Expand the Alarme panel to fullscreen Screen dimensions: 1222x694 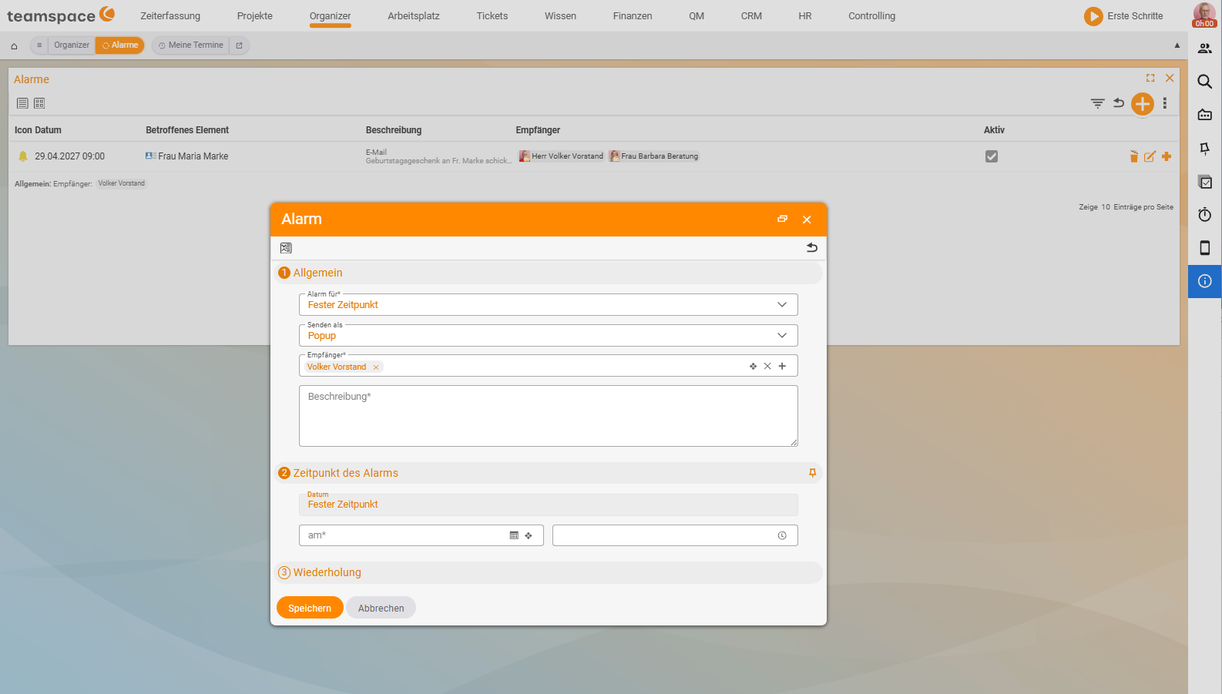(x=1150, y=78)
